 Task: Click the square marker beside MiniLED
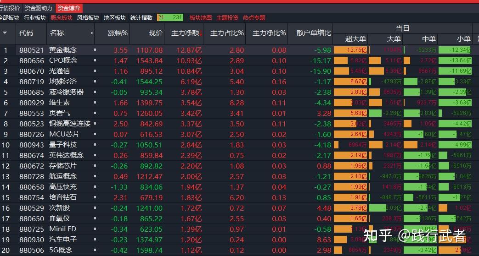(95, 229)
